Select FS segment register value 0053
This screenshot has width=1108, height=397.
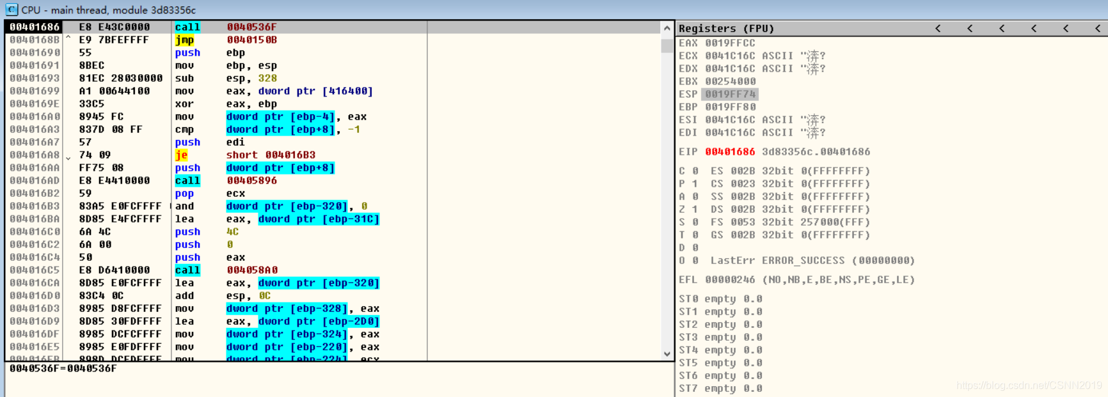pos(743,222)
